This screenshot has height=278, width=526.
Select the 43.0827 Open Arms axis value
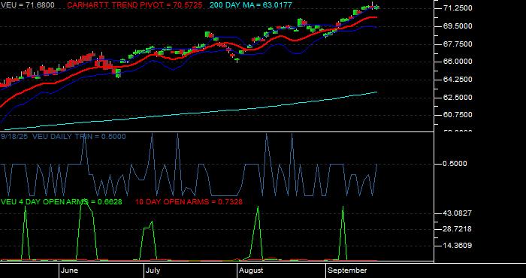point(458,213)
